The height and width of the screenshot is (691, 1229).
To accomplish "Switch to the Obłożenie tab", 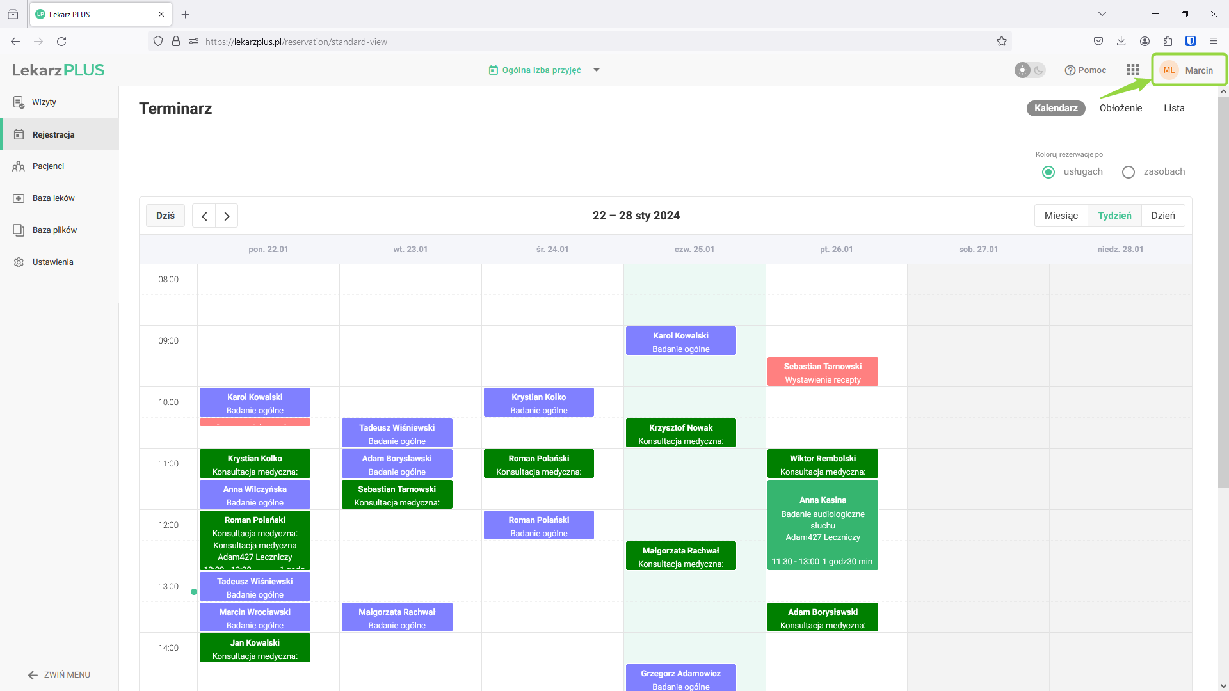I will pyautogui.click(x=1120, y=108).
